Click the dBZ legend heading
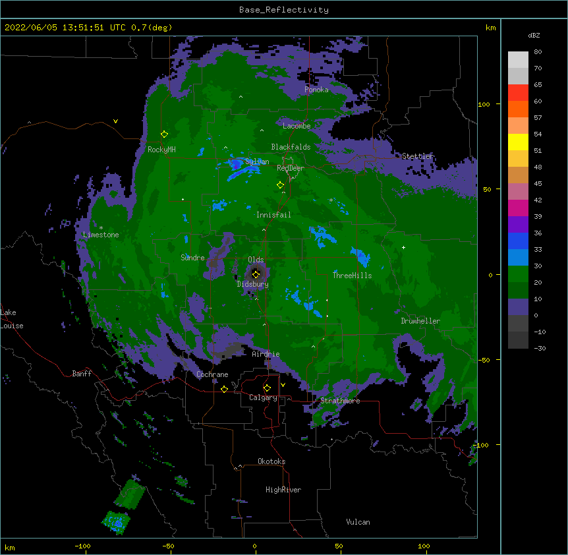 point(534,35)
